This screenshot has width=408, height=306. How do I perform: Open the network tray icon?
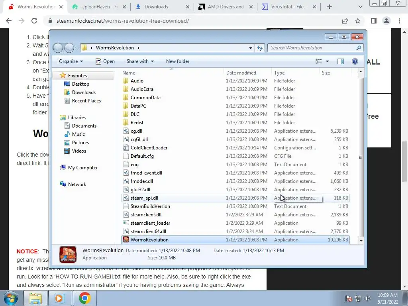[358, 298]
